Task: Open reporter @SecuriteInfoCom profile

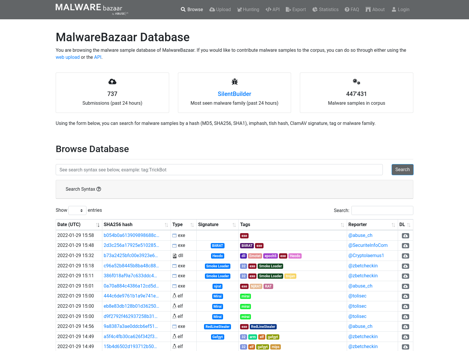Action: click(x=368, y=245)
